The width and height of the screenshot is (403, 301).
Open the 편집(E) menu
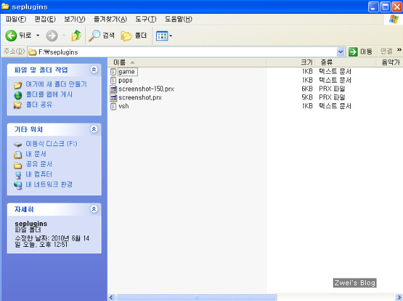click(x=45, y=20)
